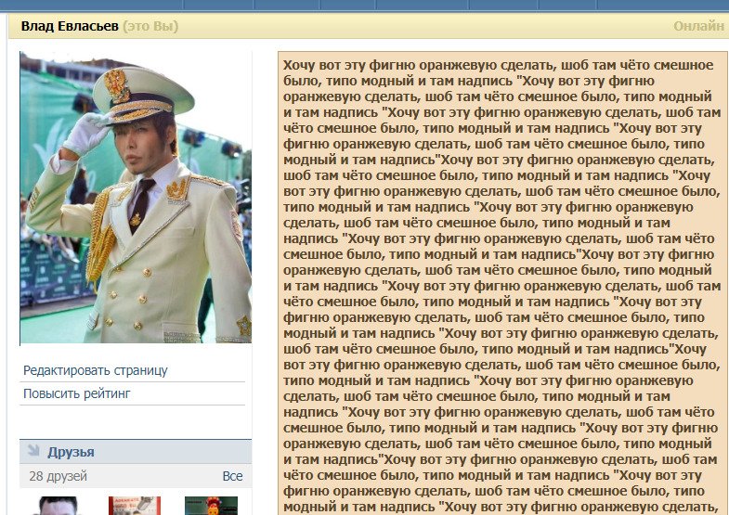This screenshot has width=729, height=515.
Task: Open the second friend's avatar thumbnail
Action: [135, 506]
